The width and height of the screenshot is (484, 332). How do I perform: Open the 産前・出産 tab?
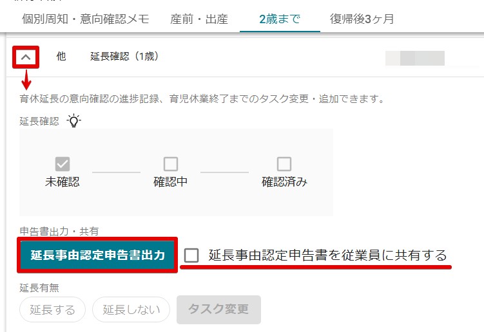click(x=199, y=19)
